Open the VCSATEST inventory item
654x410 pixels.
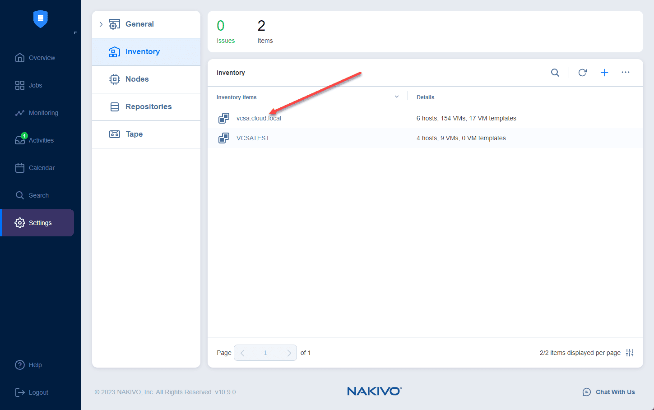click(253, 138)
